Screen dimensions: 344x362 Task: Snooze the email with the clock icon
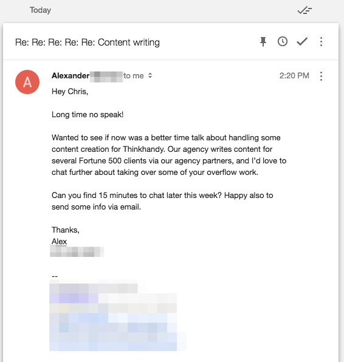283,41
